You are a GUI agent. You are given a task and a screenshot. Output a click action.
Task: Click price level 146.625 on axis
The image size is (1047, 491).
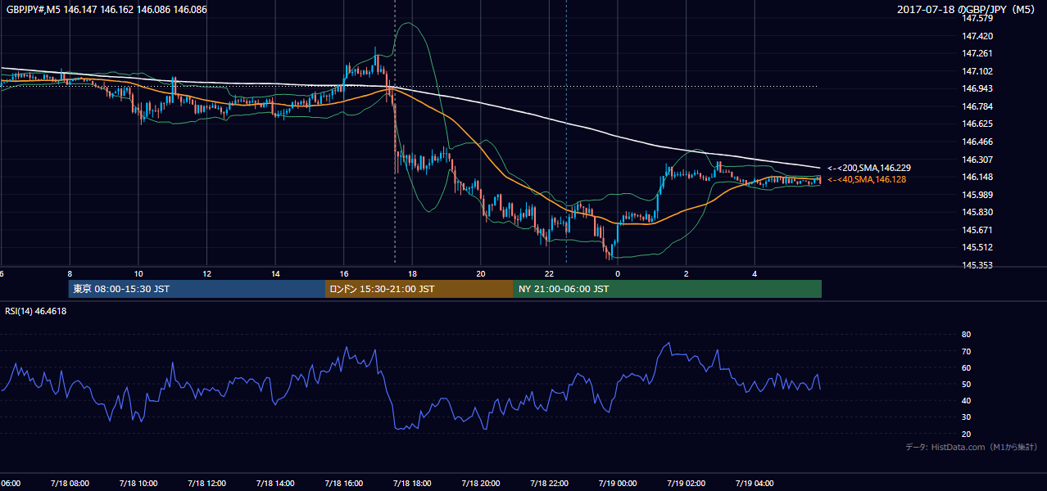click(x=979, y=124)
